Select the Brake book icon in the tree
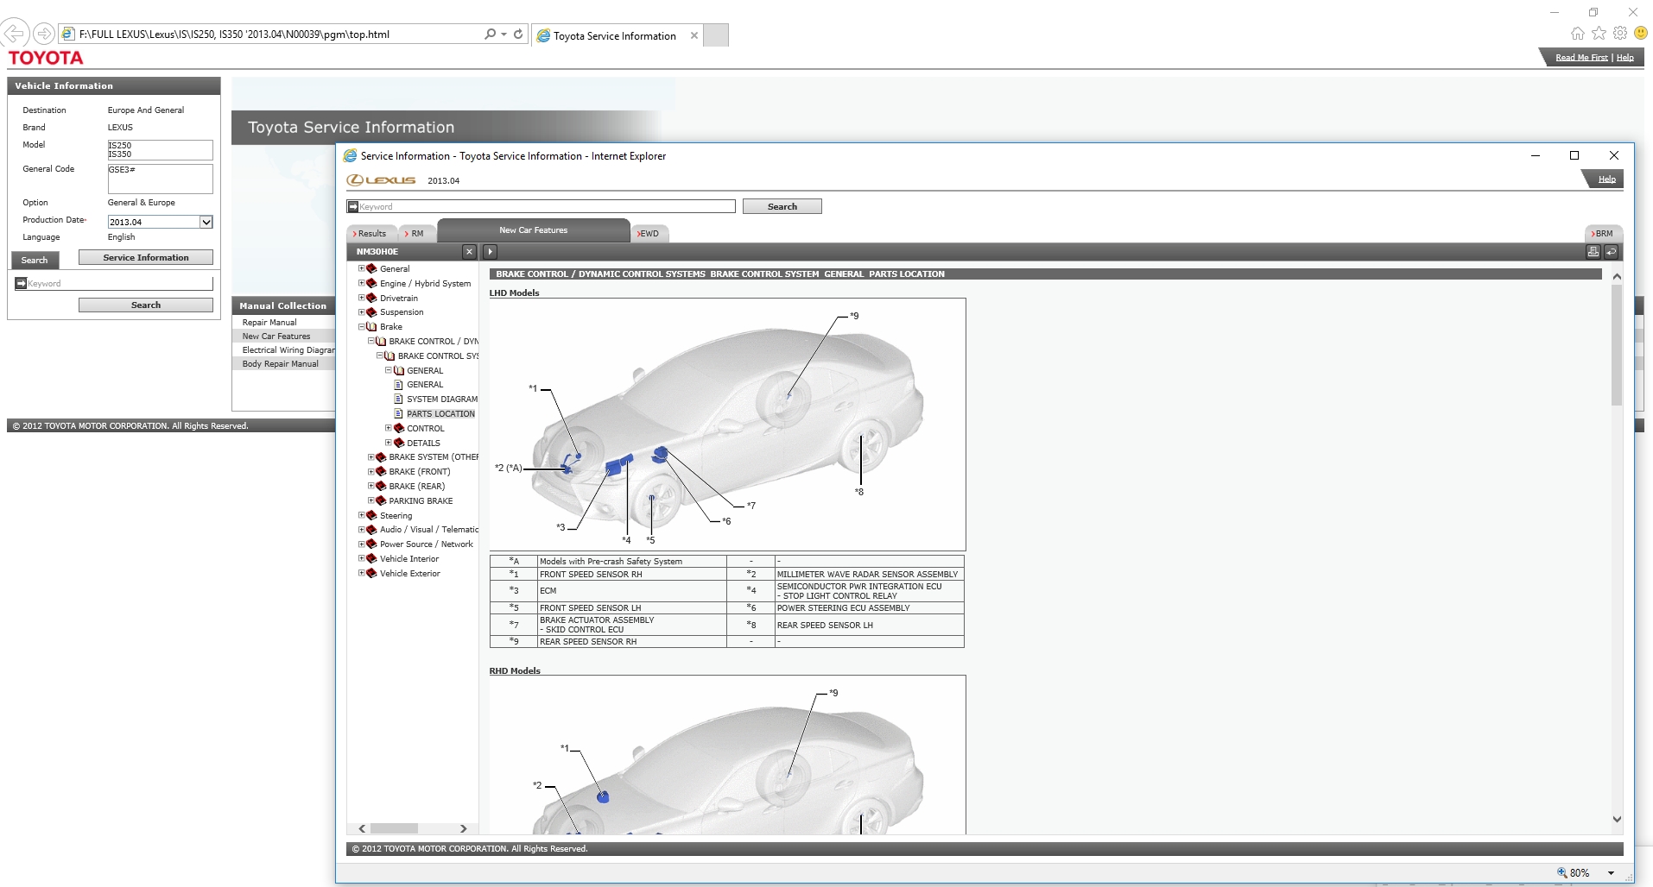 pos(371,327)
